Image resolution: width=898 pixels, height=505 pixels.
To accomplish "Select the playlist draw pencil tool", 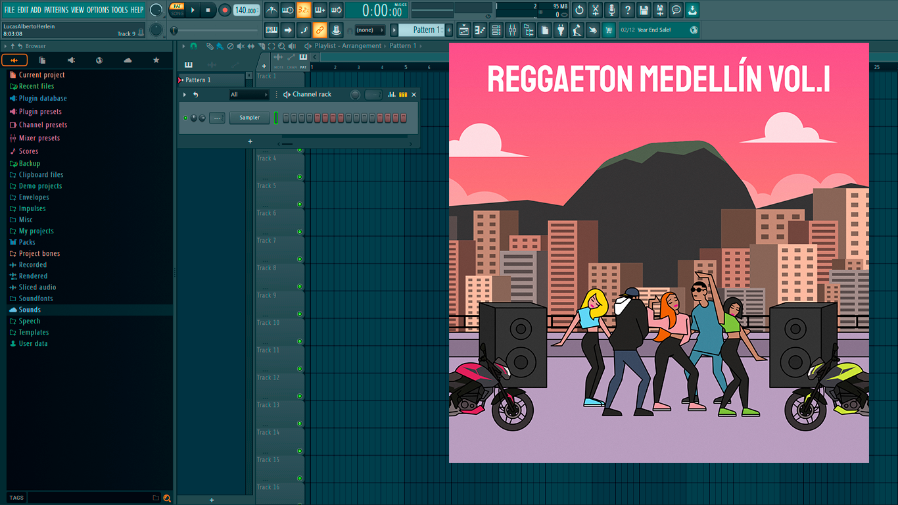I will pos(210,46).
